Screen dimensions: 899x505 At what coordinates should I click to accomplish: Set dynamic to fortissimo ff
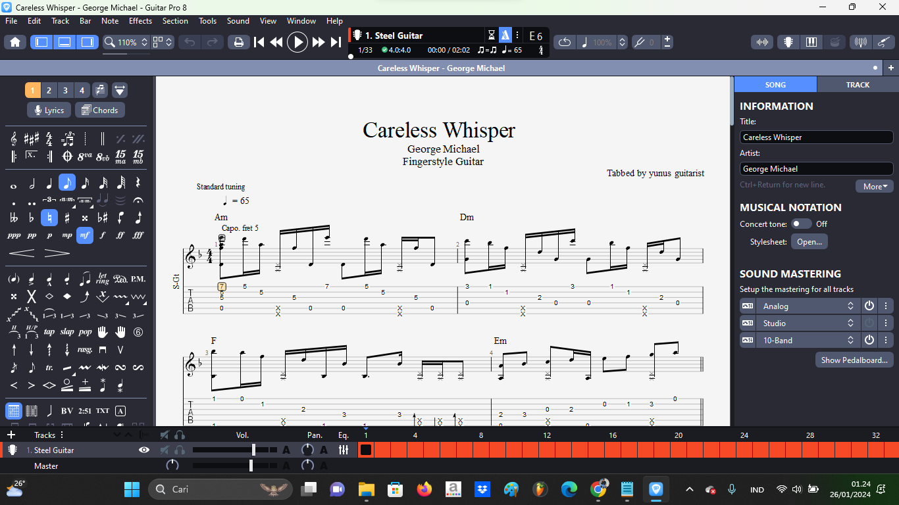(x=120, y=235)
